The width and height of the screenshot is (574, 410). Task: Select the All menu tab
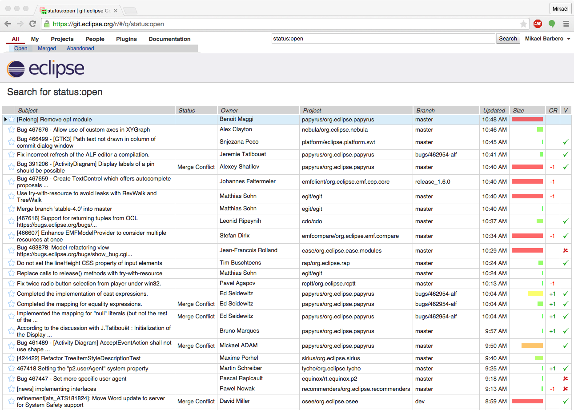[16, 39]
